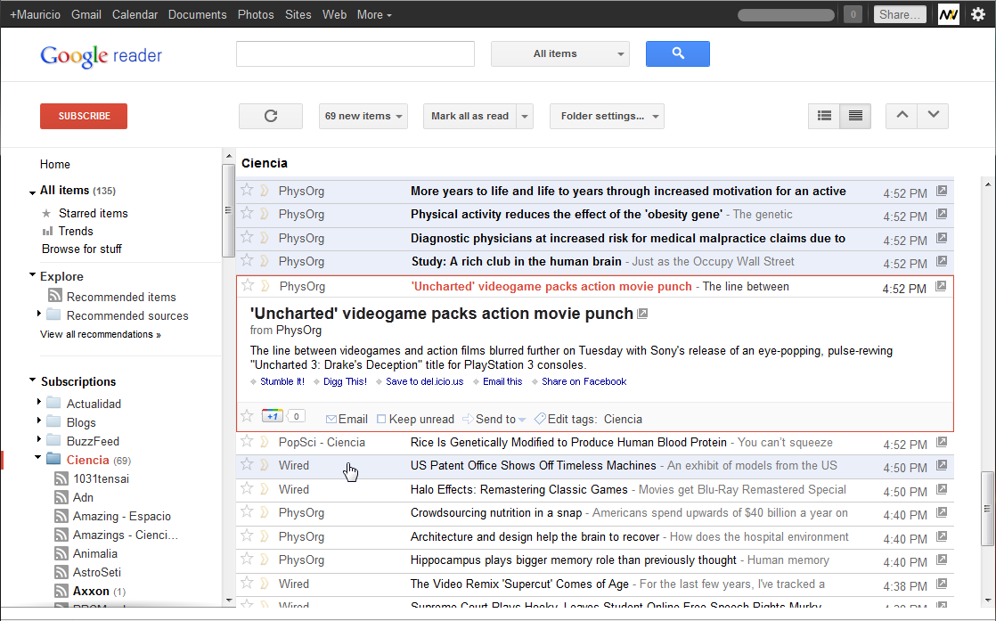Open the 69 new items dropdown
Image resolution: width=996 pixels, height=621 pixels.
pos(363,116)
